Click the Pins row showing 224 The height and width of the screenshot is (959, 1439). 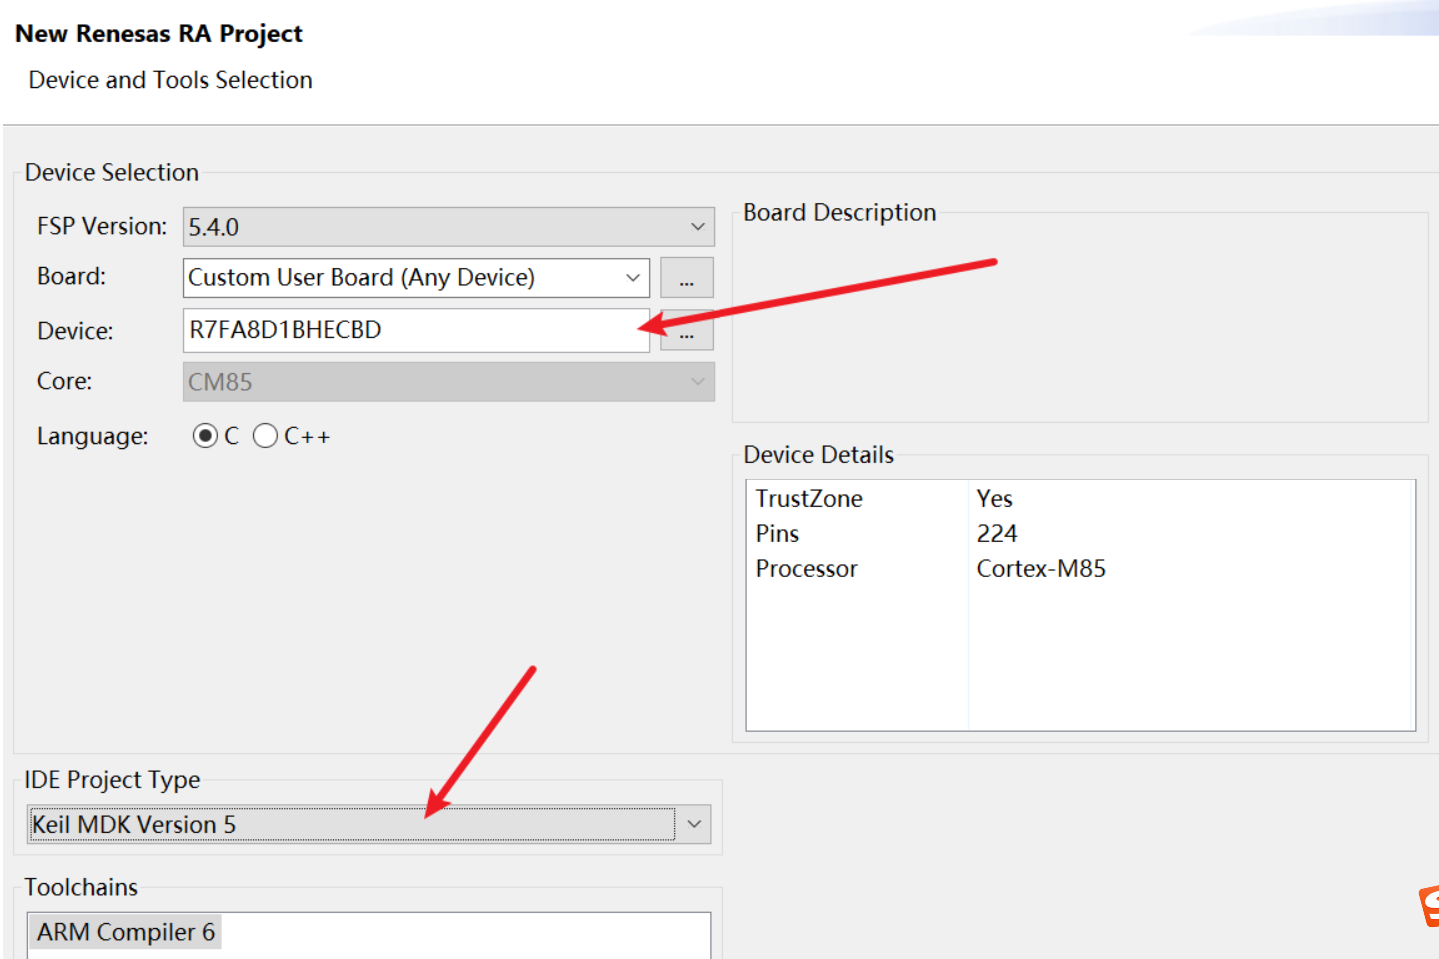pyautogui.click(x=1080, y=534)
